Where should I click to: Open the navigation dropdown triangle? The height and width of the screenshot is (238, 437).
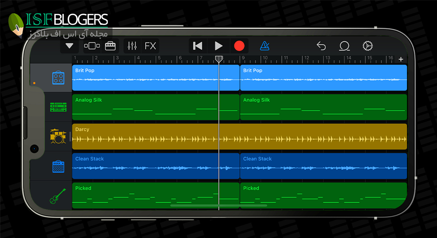pyautogui.click(x=69, y=46)
